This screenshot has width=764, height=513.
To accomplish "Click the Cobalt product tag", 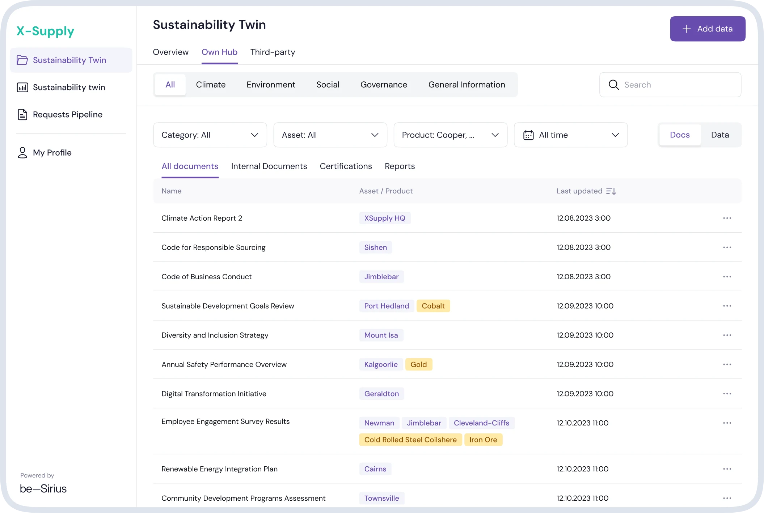I will (x=433, y=306).
